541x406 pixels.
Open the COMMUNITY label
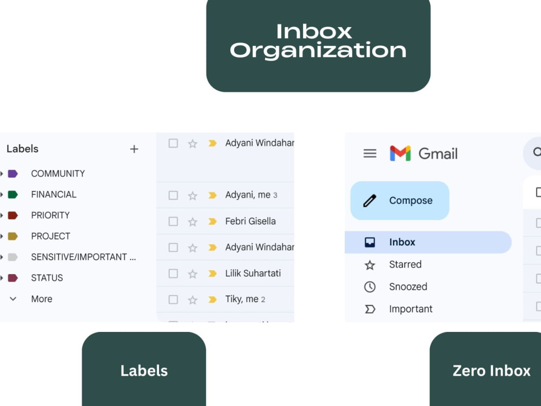coord(58,174)
